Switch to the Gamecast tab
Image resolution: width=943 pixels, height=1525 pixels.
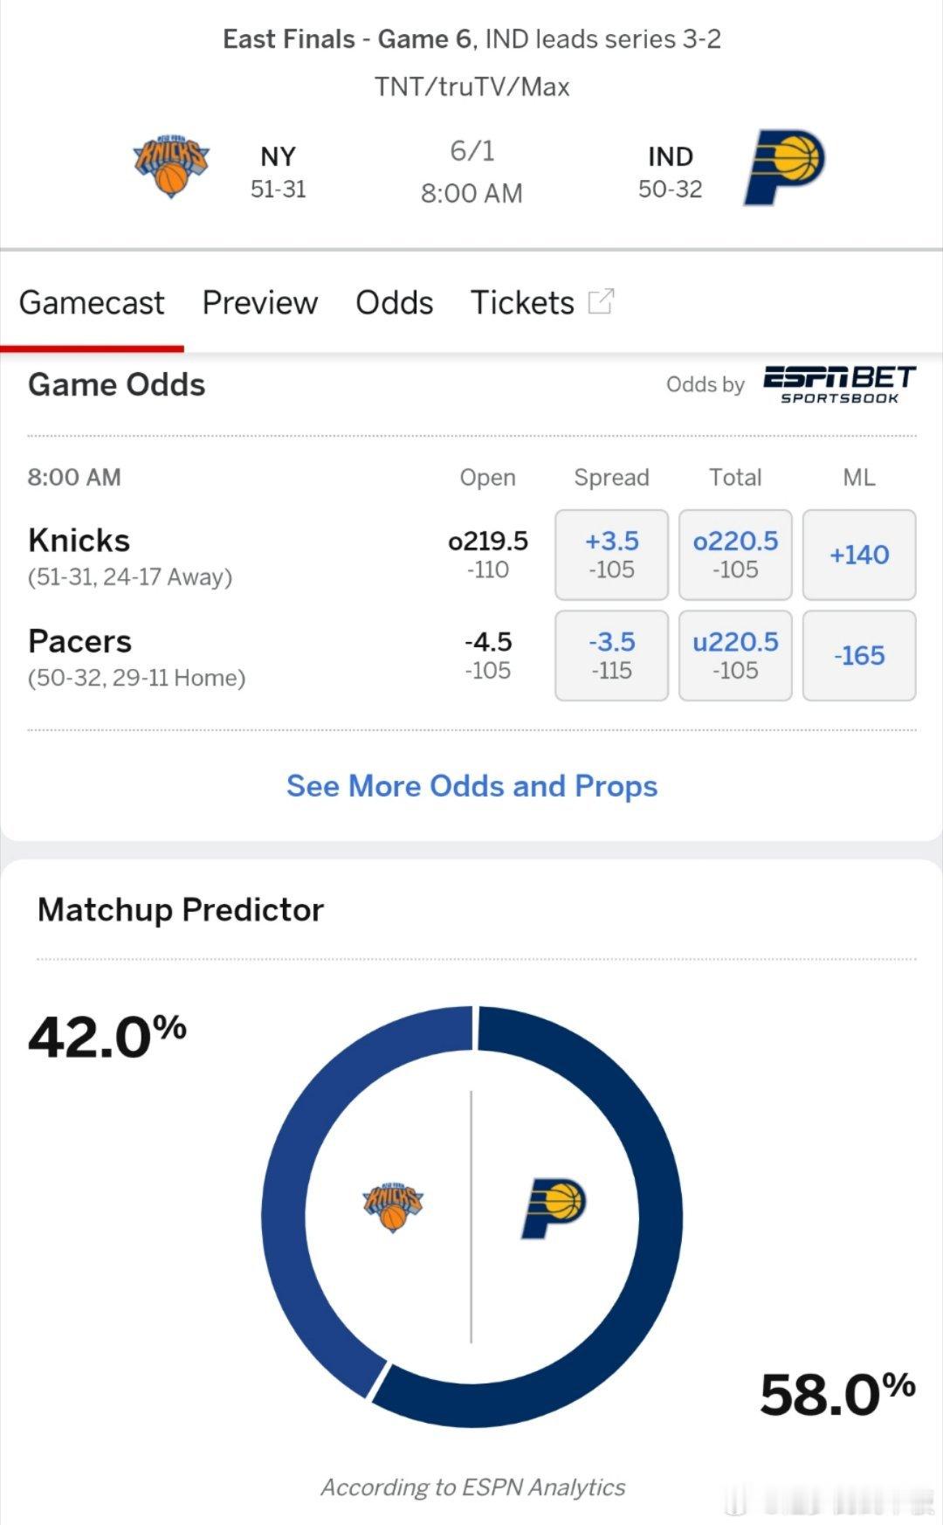coord(92,303)
